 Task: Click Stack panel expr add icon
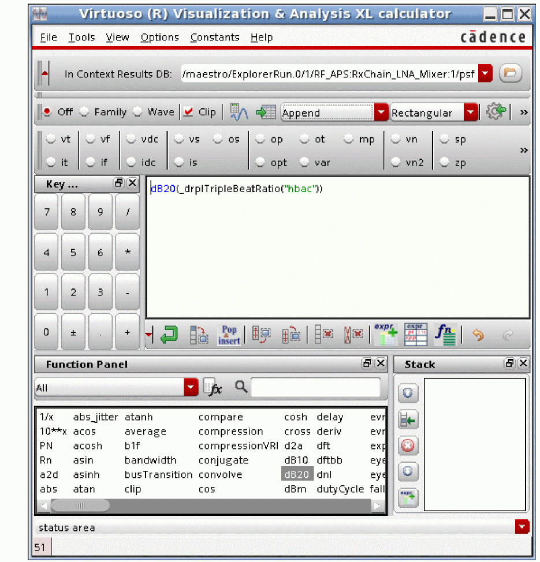408,497
